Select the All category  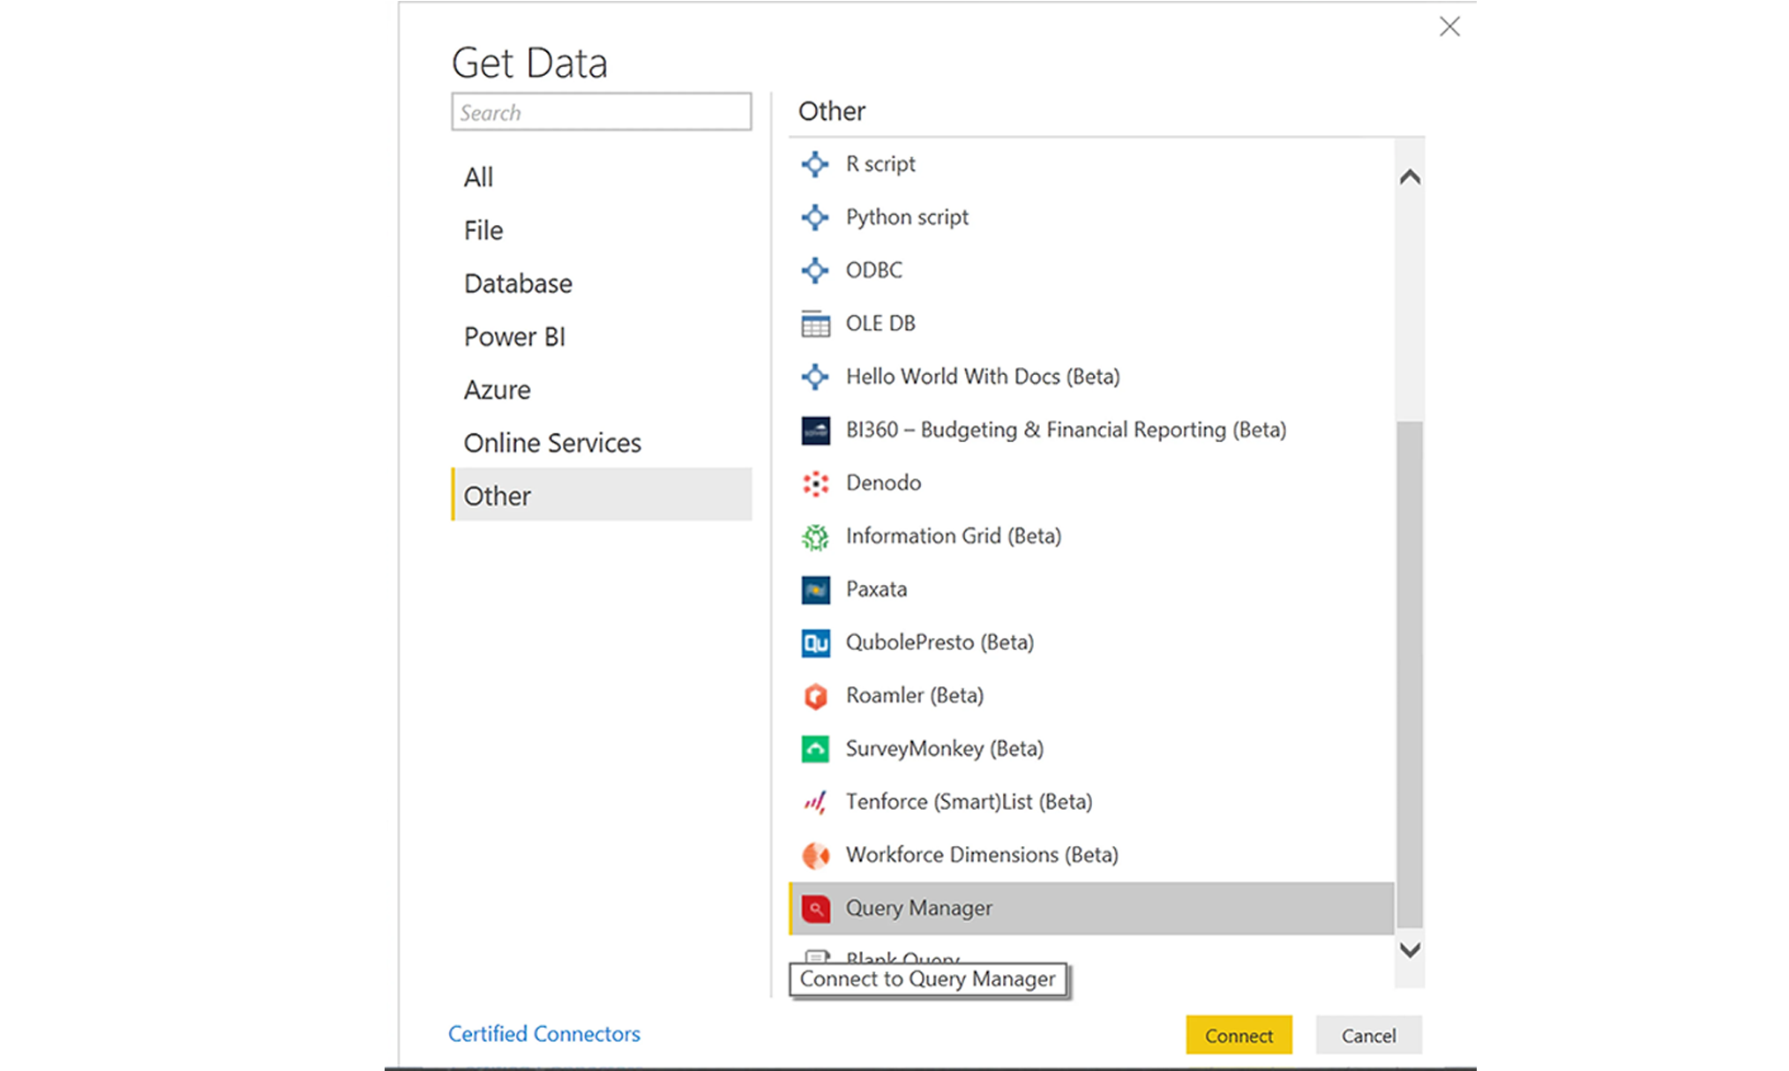tap(602, 177)
